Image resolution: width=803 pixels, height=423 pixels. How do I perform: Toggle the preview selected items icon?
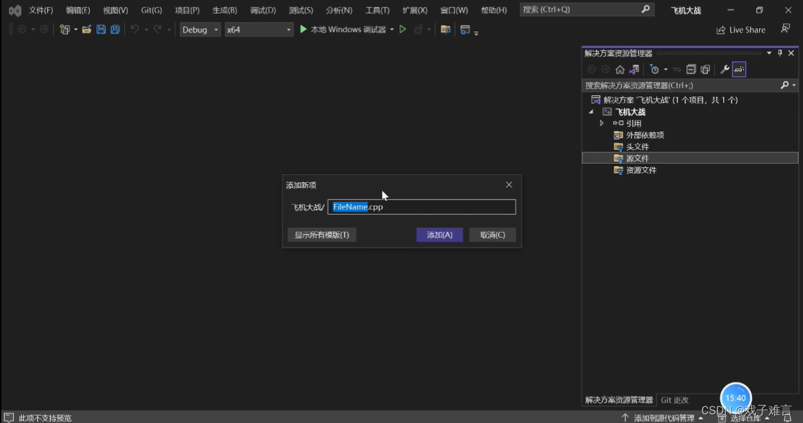tap(739, 70)
